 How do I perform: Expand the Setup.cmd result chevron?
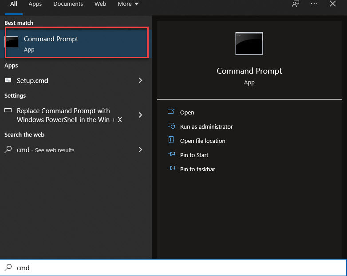pyautogui.click(x=140, y=80)
